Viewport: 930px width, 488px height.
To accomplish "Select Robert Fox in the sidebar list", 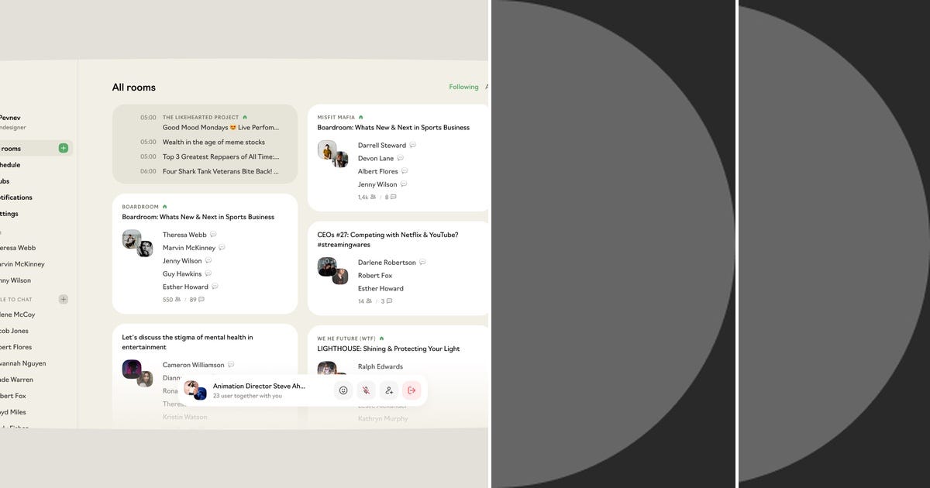I will click(x=13, y=396).
